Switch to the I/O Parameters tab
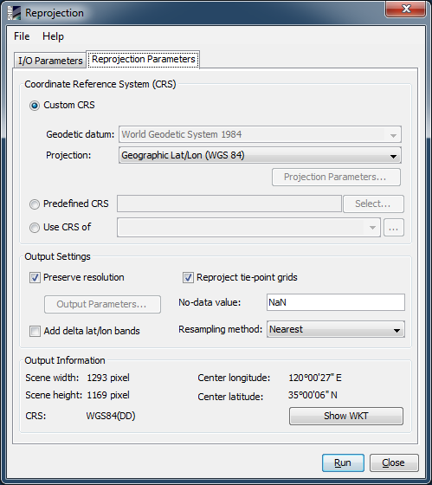The image size is (432, 485). click(x=50, y=61)
